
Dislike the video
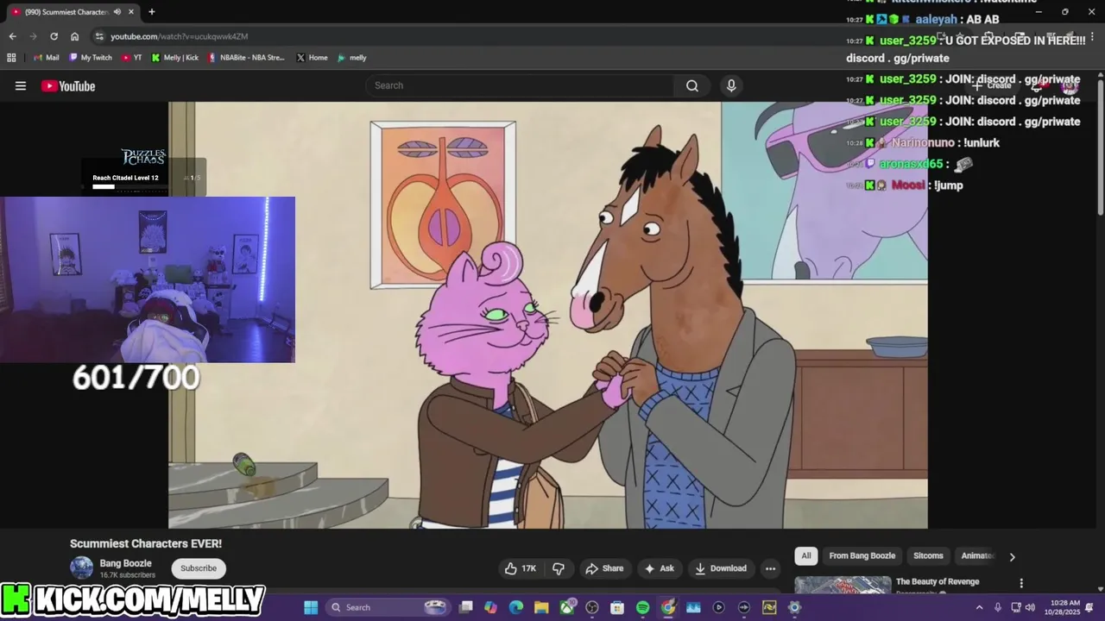[559, 568]
